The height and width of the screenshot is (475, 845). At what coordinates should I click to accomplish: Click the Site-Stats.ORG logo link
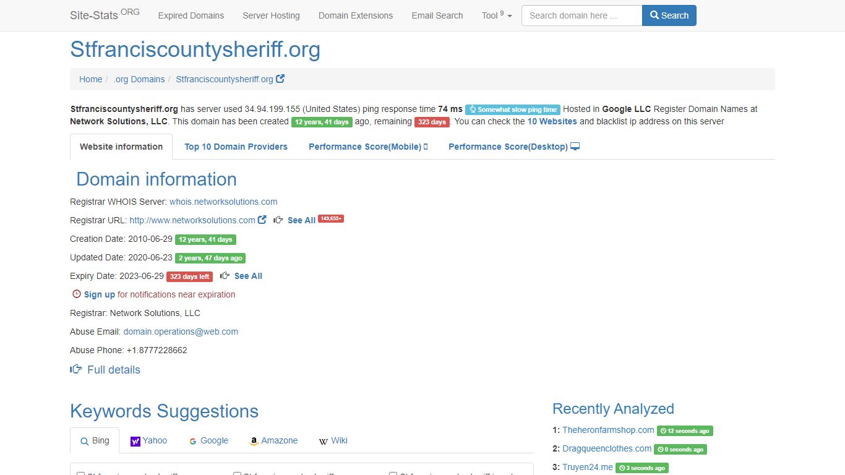105,15
